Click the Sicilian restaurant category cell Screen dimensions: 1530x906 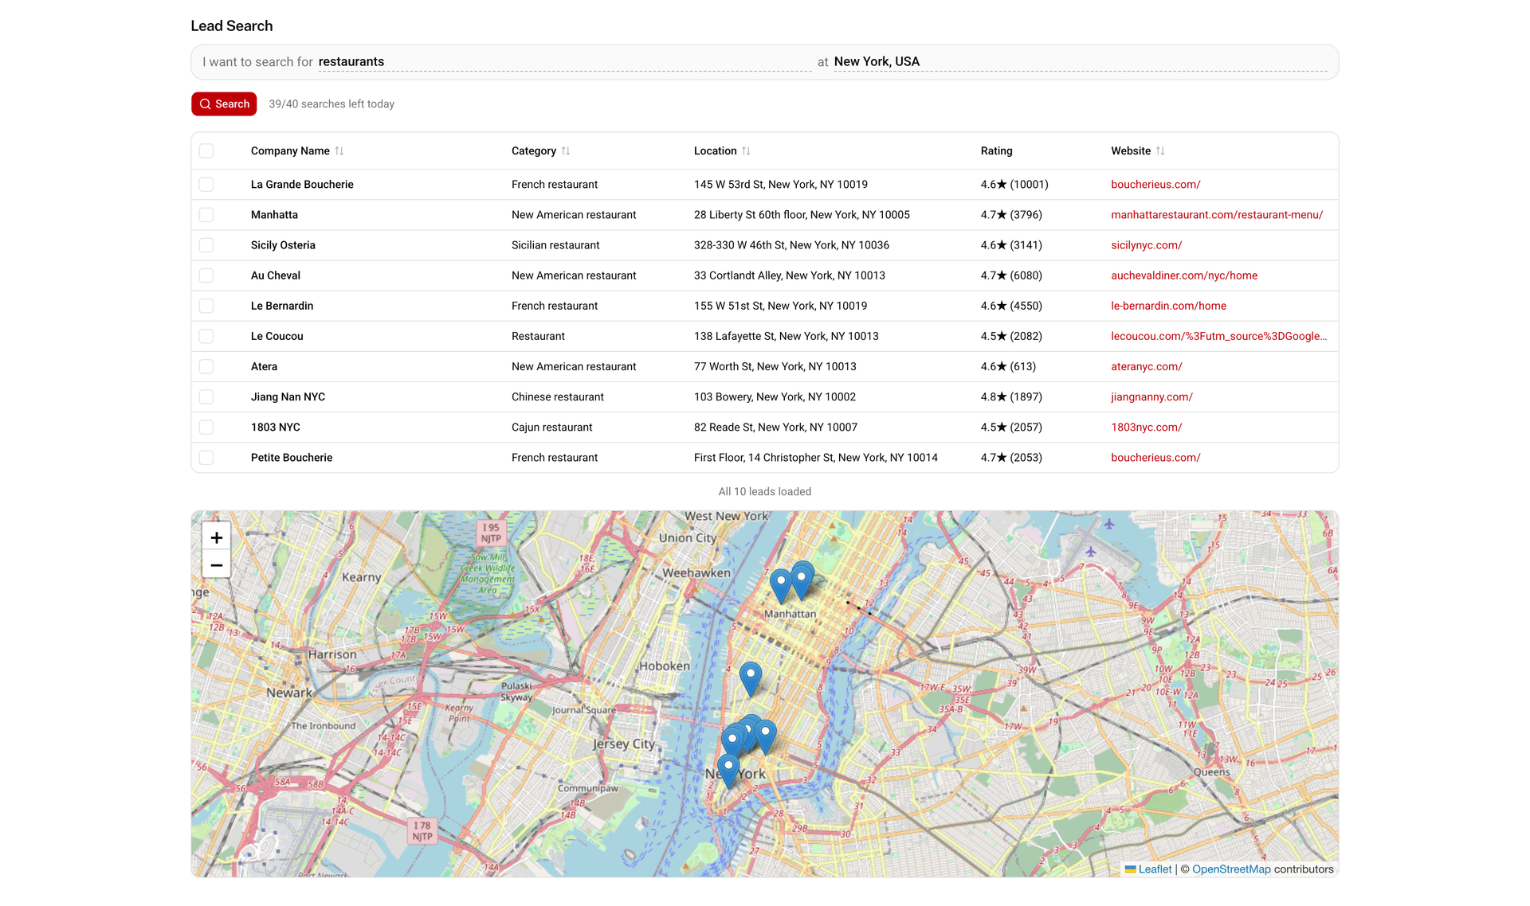pos(555,244)
